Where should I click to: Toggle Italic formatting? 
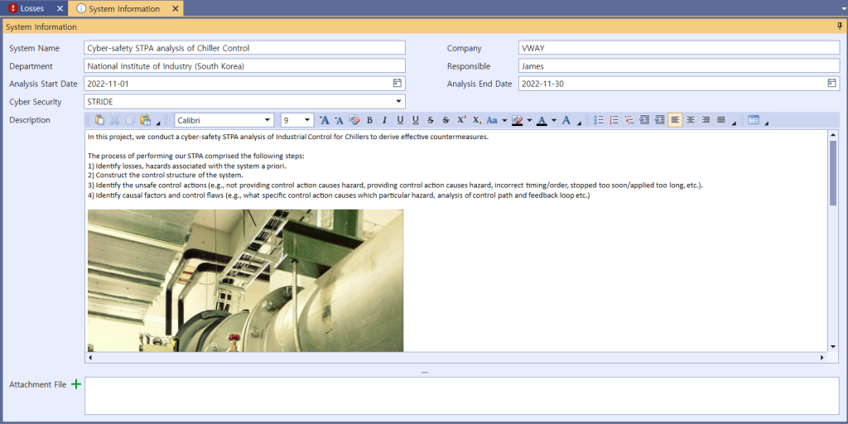pyautogui.click(x=384, y=120)
